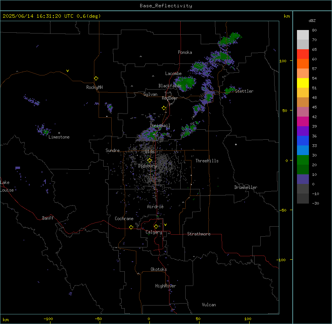Click the dBZ legend heading
Image resolution: width=332 pixels, height=324 pixels.
coord(312,20)
